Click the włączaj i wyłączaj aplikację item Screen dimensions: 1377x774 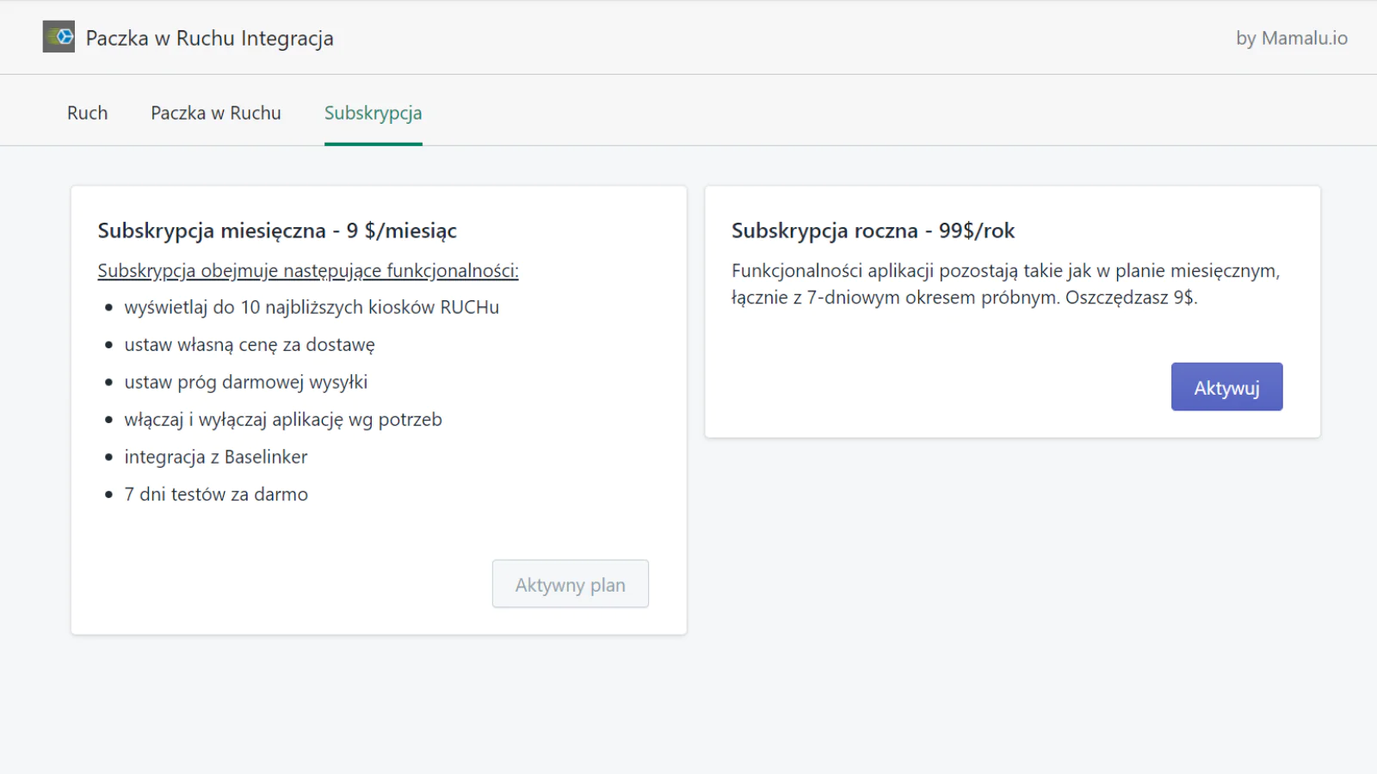[282, 420]
